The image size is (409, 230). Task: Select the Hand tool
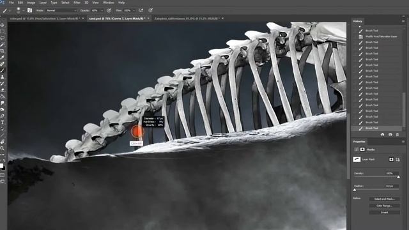click(x=3, y=142)
